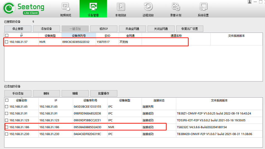Click the user account icon at top right

249,2
